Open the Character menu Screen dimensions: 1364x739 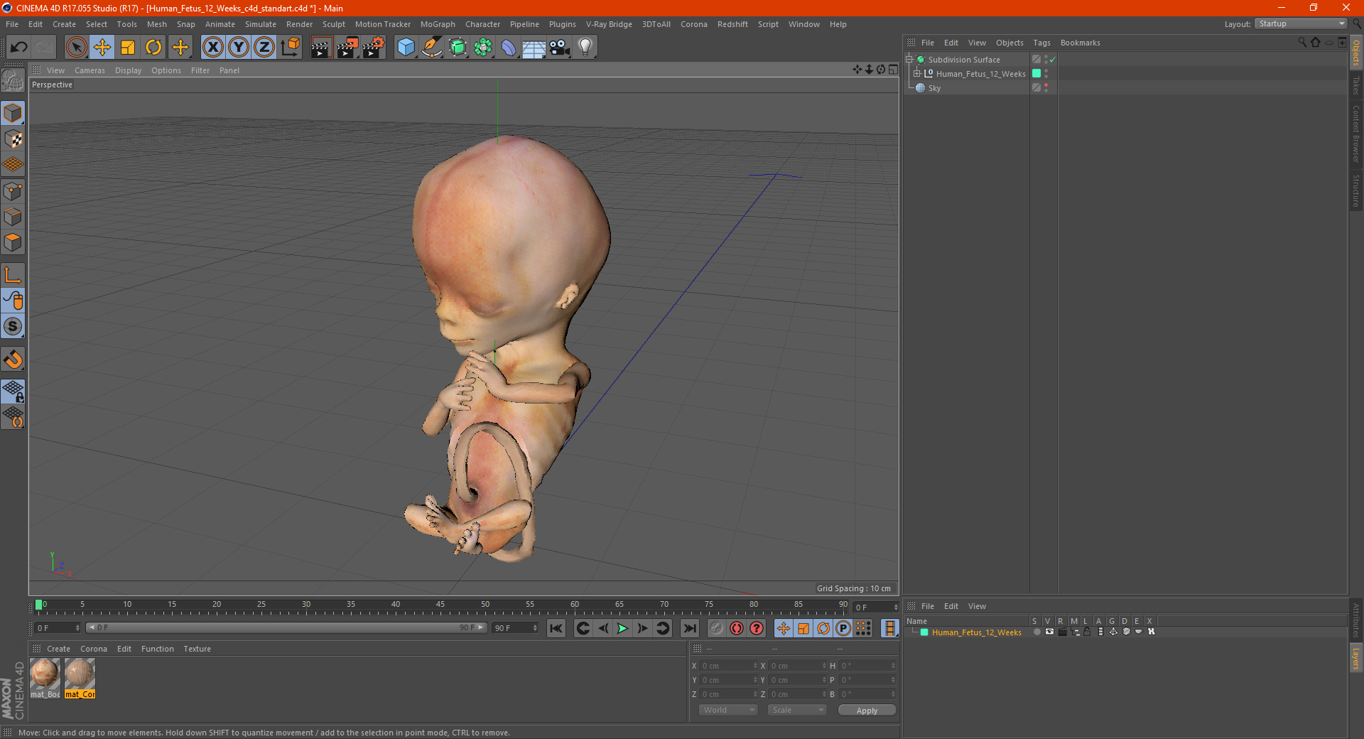[482, 24]
